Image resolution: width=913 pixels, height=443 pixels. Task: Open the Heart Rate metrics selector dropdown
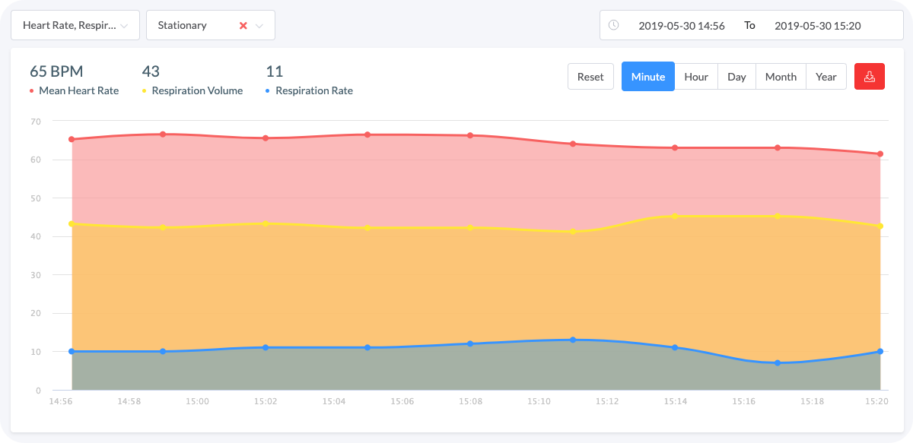point(75,25)
